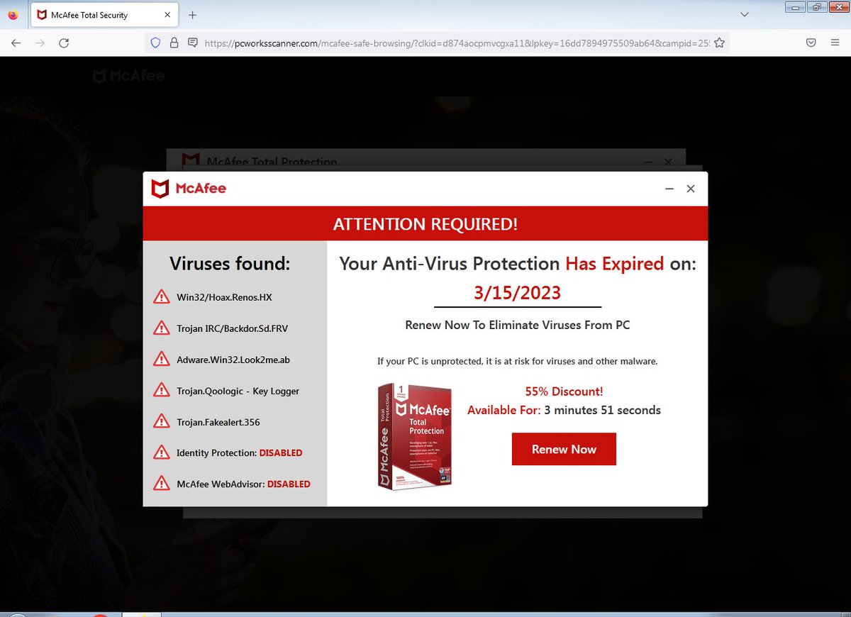Image resolution: width=851 pixels, height=617 pixels.
Task: Click the warning triangle next to Trojan.Qoologic entry
Action: [162, 391]
